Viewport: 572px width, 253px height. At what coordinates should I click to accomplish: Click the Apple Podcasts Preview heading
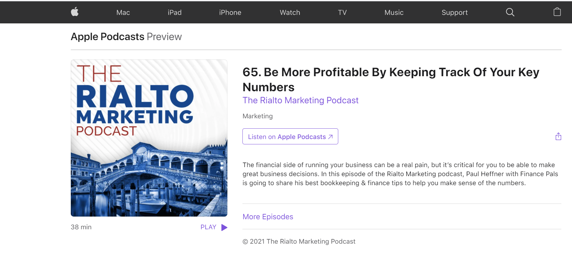tap(126, 36)
